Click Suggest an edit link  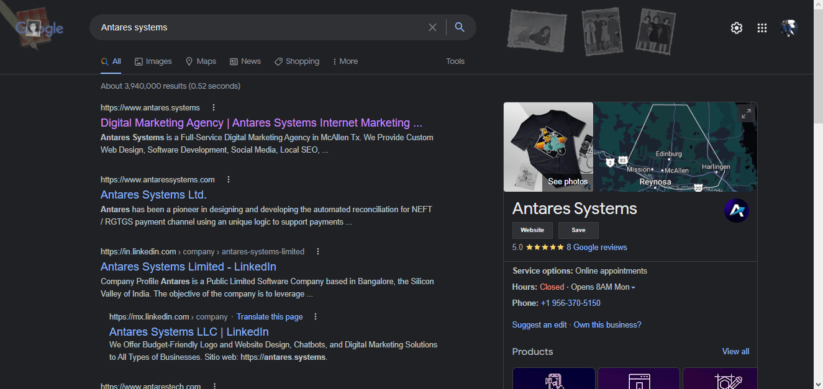point(540,324)
